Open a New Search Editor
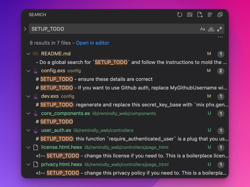Screen dimensions: 250x187 tap(200, 15)
